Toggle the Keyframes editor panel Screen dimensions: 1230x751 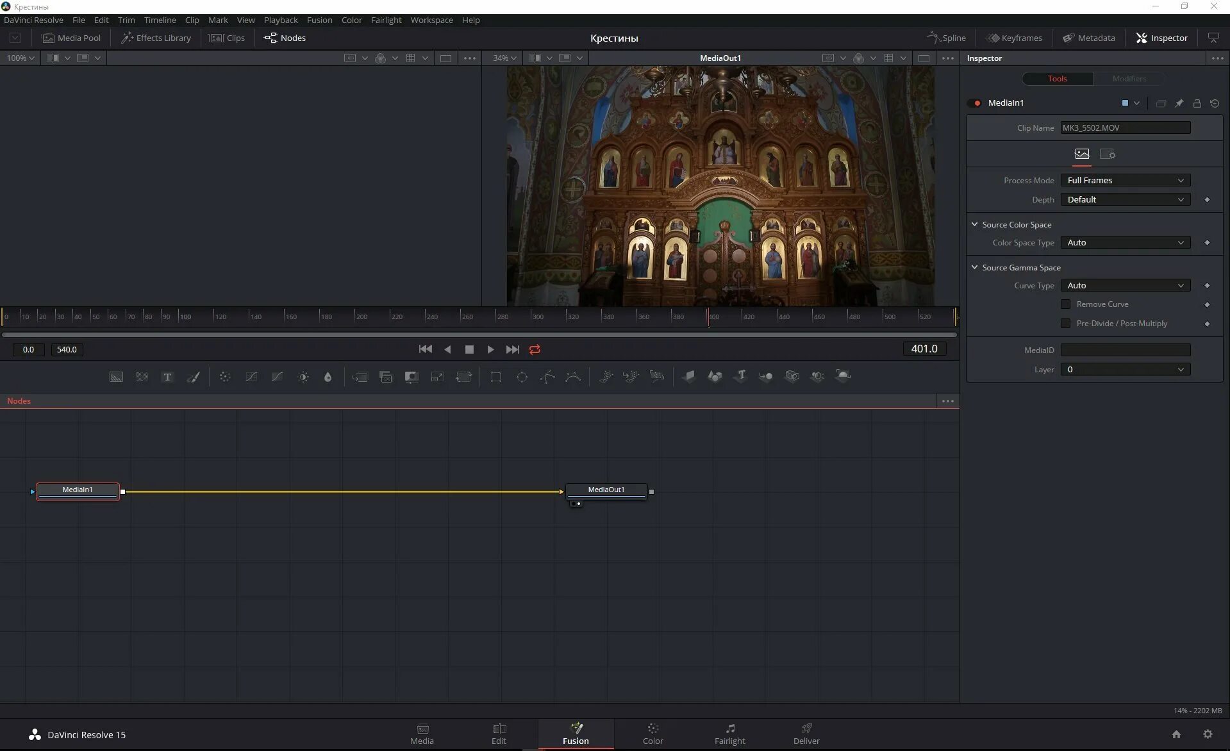click(1014, 38)
